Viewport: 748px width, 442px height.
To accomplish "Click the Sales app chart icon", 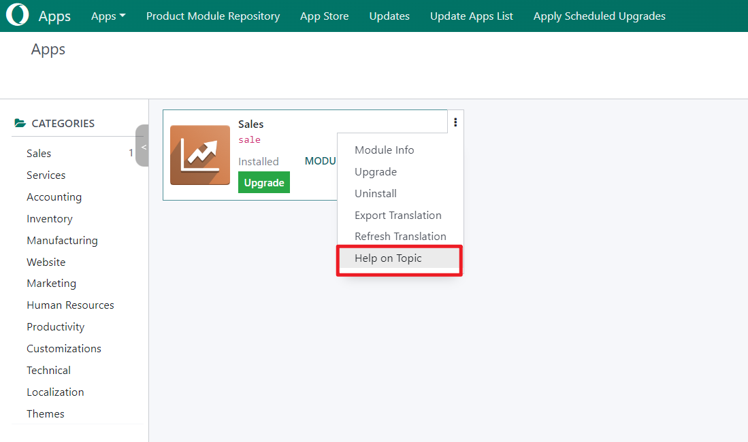I will click(200, 155).
